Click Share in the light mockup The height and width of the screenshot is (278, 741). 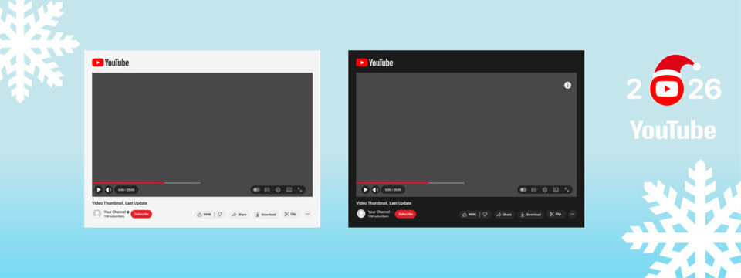[239, 214]
